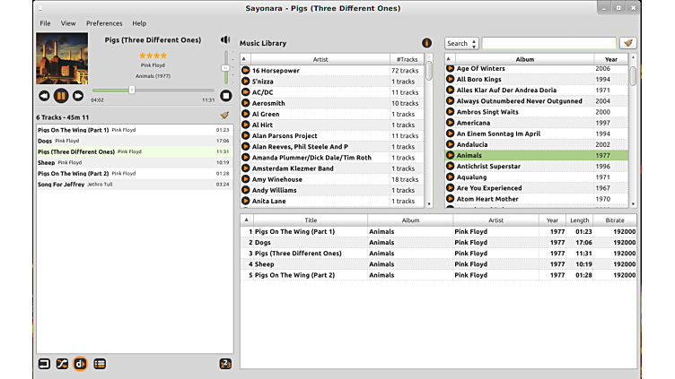Toggle shuffle playback mode
The image size is (675, 379).
62,364
